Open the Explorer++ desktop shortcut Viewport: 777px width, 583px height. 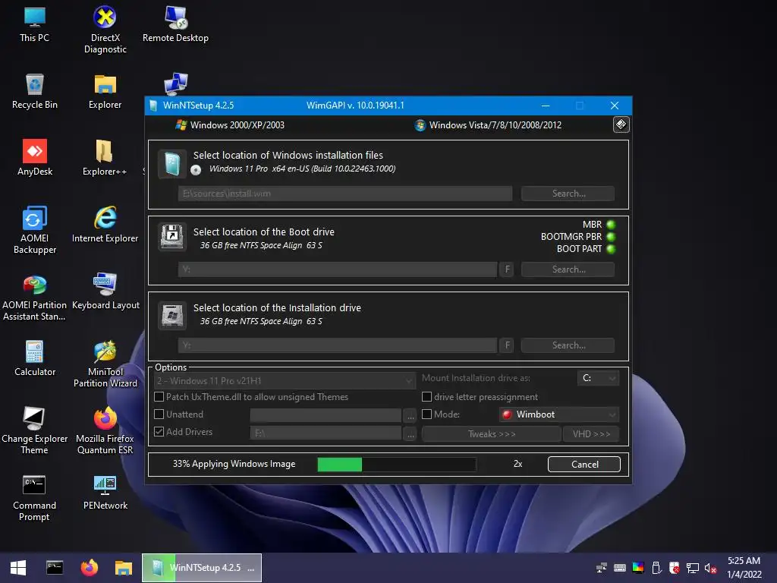(105, 158)
